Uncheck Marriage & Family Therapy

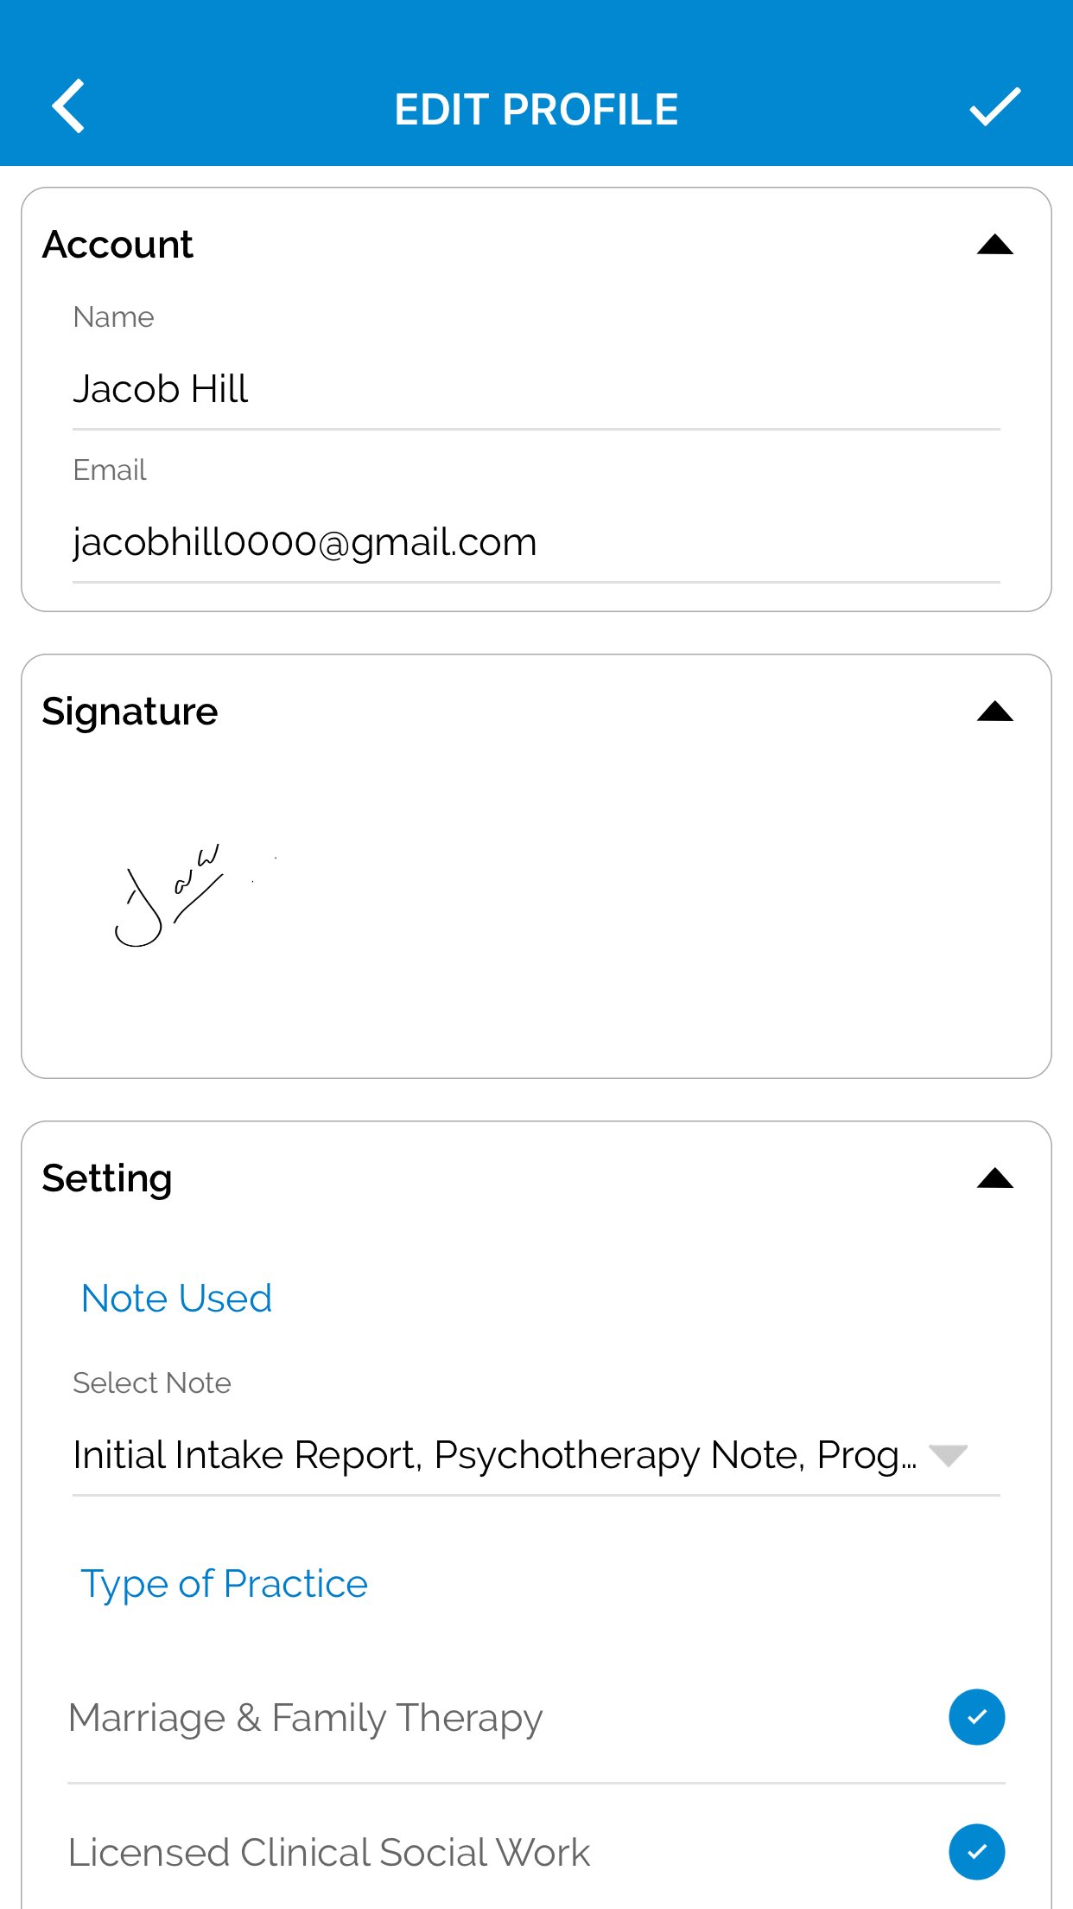tap(976, 1717)
